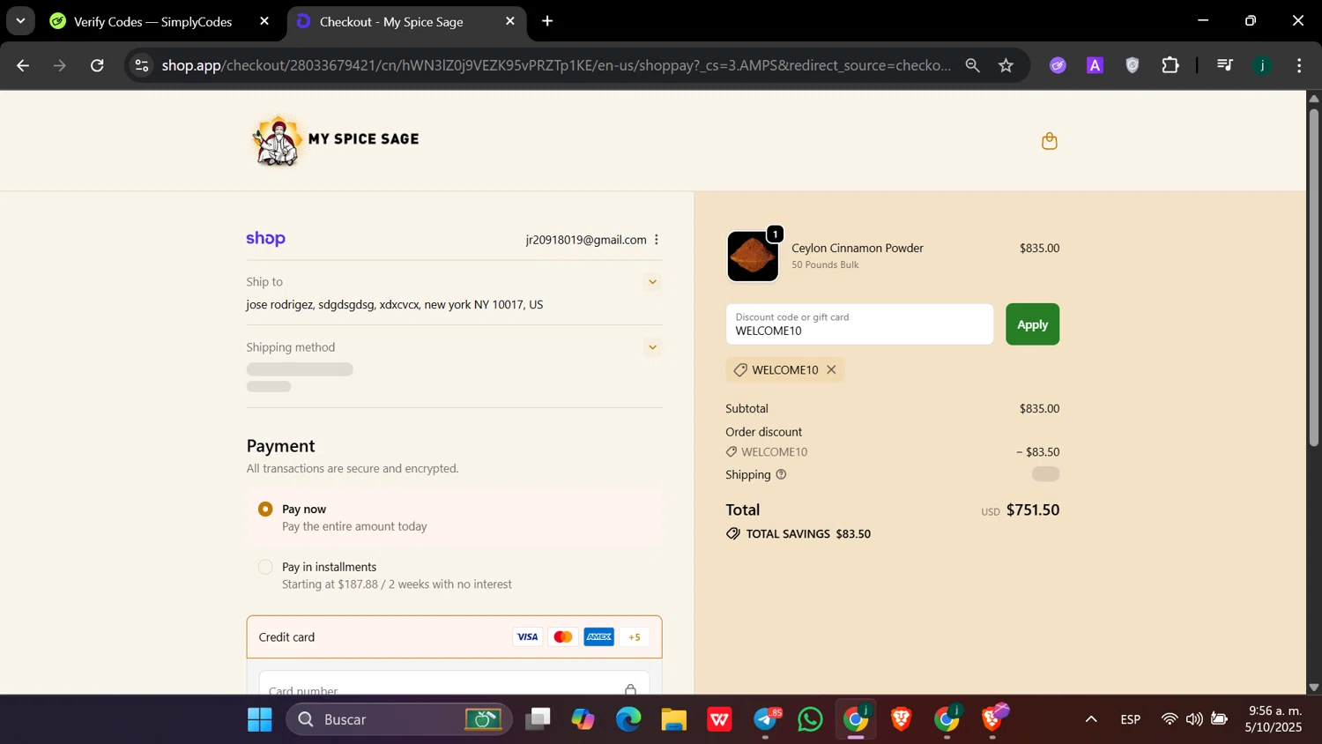Close the Checkout tab

click(x=510, y=21)
